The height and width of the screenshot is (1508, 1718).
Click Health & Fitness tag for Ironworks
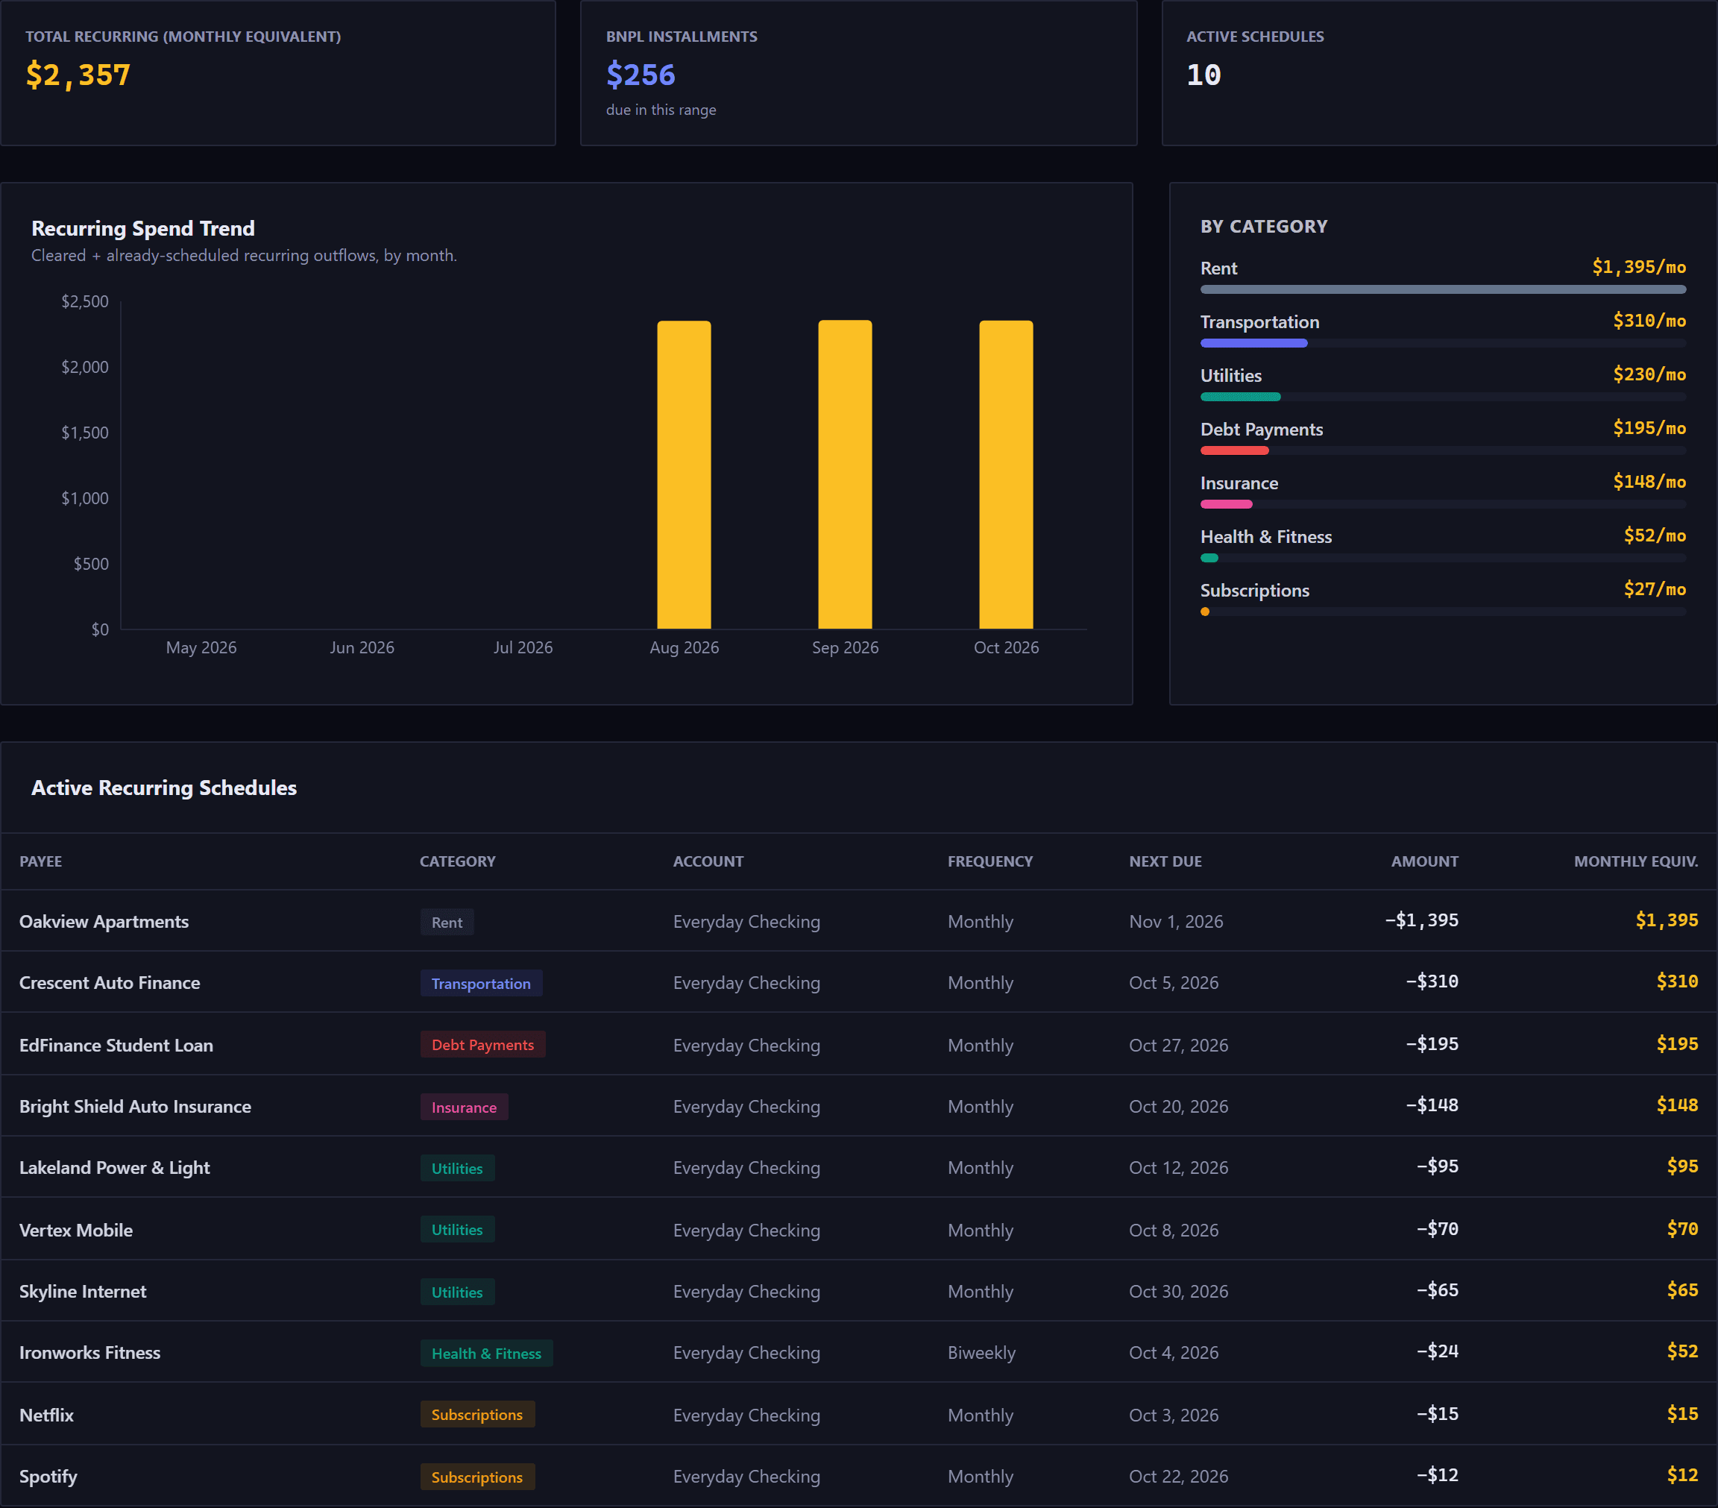[x=486, y=1354]
